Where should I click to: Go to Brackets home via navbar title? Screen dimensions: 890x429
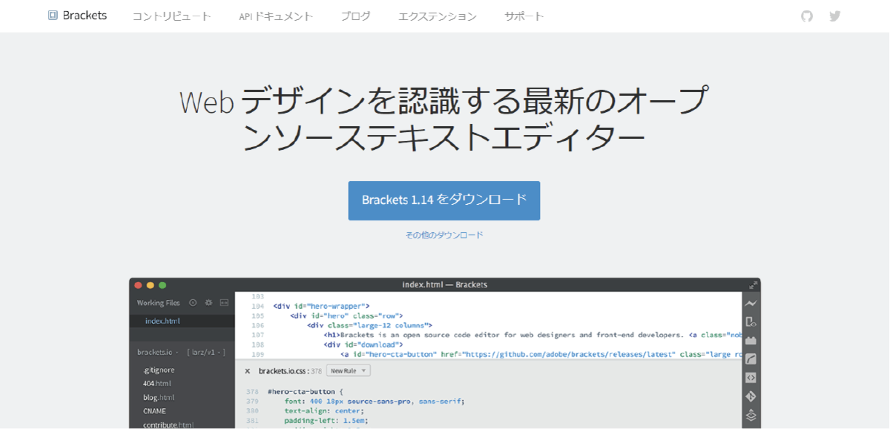(x=85, y=16)
